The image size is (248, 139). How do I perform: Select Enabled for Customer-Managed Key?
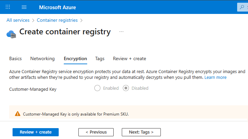97,88
